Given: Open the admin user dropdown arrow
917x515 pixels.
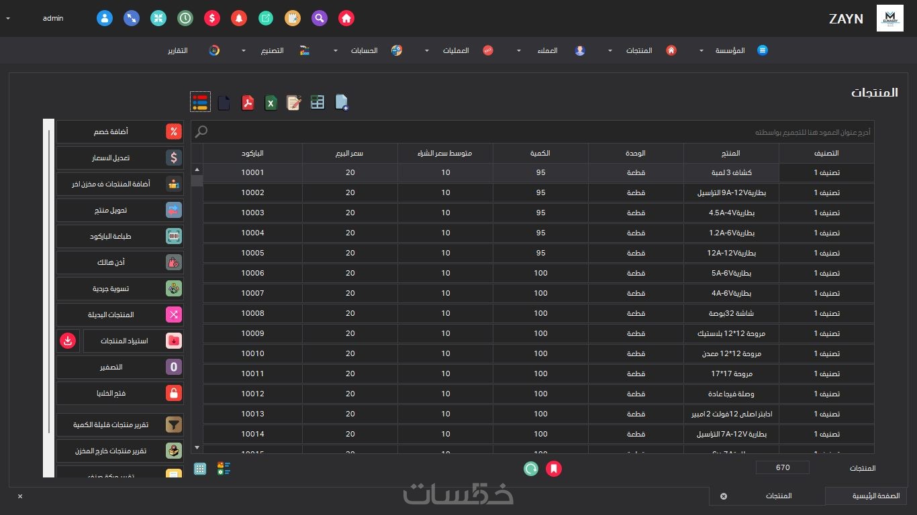Looking at the screenshot, I should tap(8, 18).
